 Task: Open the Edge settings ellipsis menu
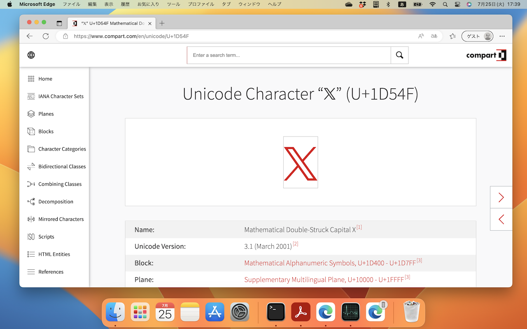point(502,36)
